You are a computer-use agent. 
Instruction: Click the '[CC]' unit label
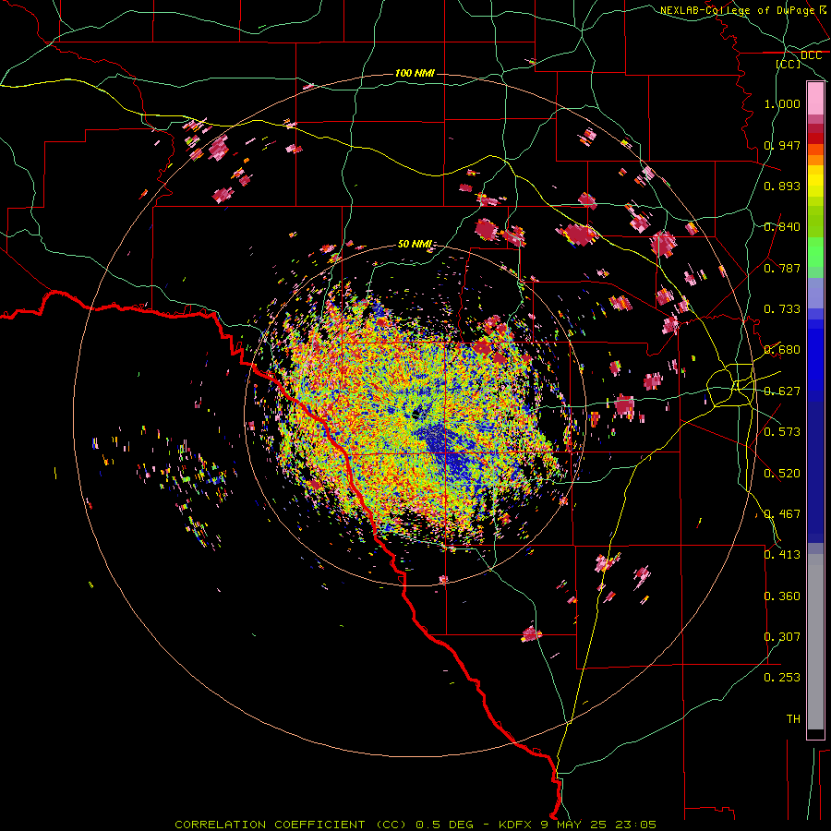click(x=789, y=64)
